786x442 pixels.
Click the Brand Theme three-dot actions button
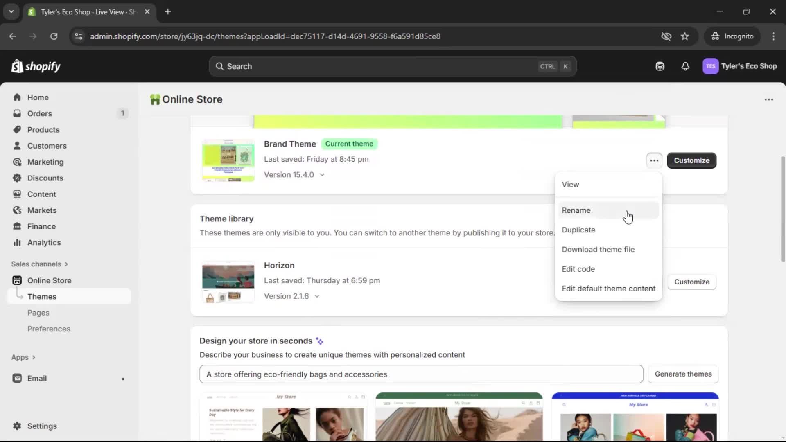tap(654, 160)
